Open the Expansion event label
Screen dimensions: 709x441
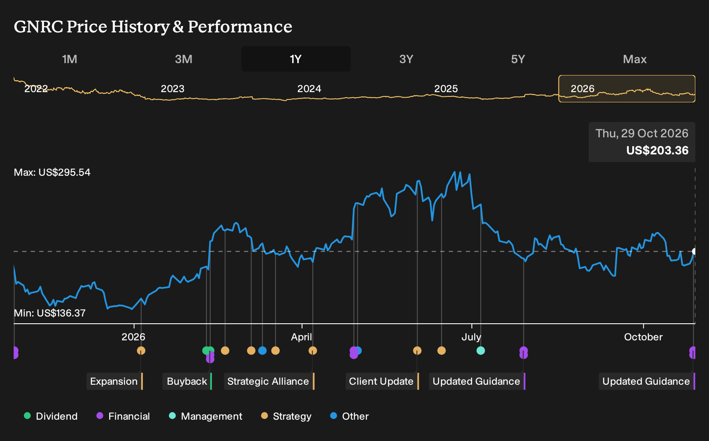click(x=114, y=381)
